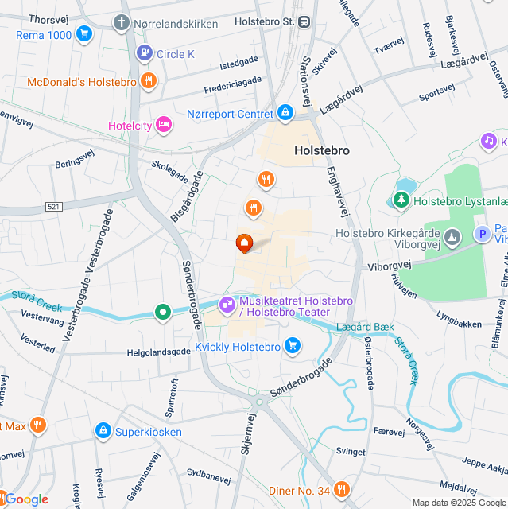The width and height of the screenshot is (508, 509).
Task: Click McDonald's Holstebro restaurant icon
Action: coord(149,80)
